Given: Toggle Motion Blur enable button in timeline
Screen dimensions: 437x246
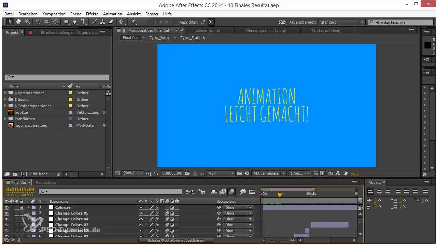Looking at the screenshot, I should [x=231, y=192].
